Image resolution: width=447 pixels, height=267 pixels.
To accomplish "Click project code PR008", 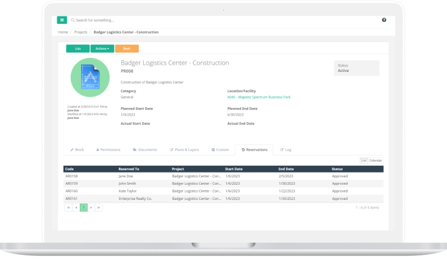I will coord(127,71).
